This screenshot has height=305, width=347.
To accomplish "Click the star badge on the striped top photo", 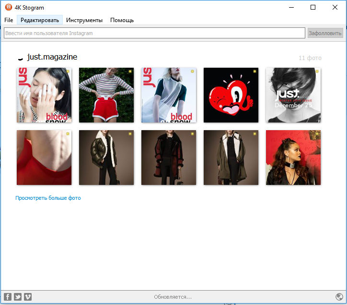I will [130, 71].
